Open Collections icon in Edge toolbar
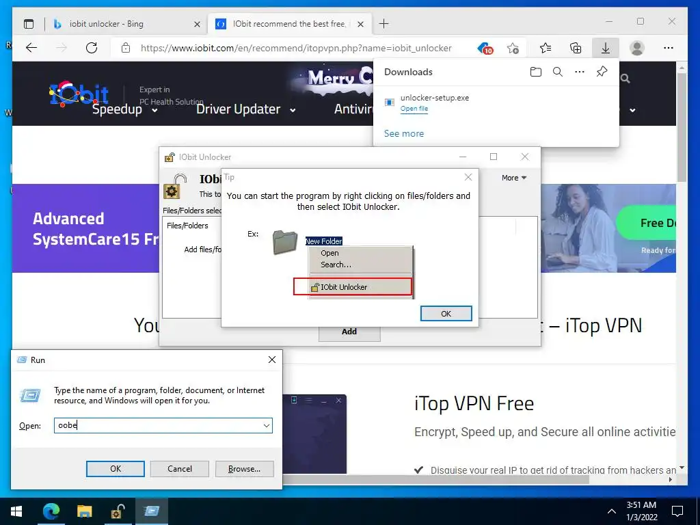Viewport: 700px width, 525px height. (x=576, y=48)
